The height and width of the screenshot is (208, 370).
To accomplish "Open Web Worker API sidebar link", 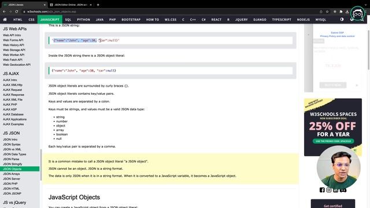I will pos(13,55).
